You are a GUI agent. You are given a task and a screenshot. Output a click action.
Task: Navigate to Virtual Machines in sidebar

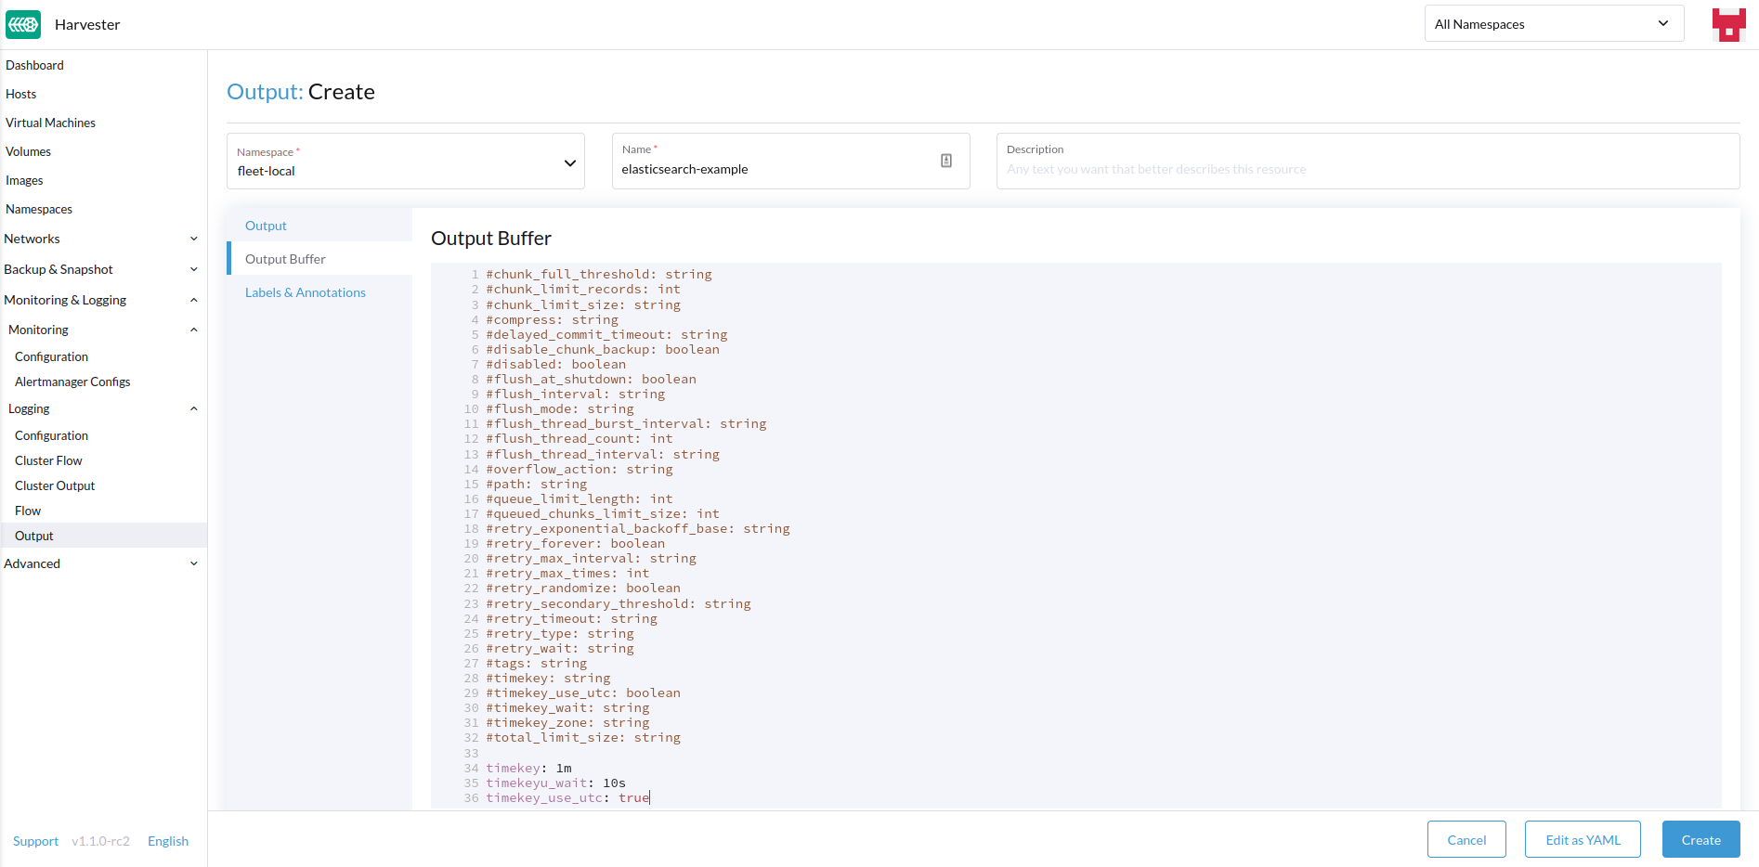50,122
